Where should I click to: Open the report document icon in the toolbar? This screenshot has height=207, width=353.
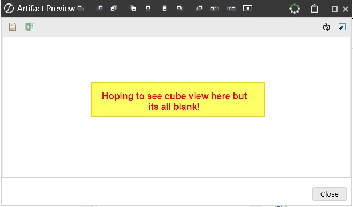click(13, 27)
